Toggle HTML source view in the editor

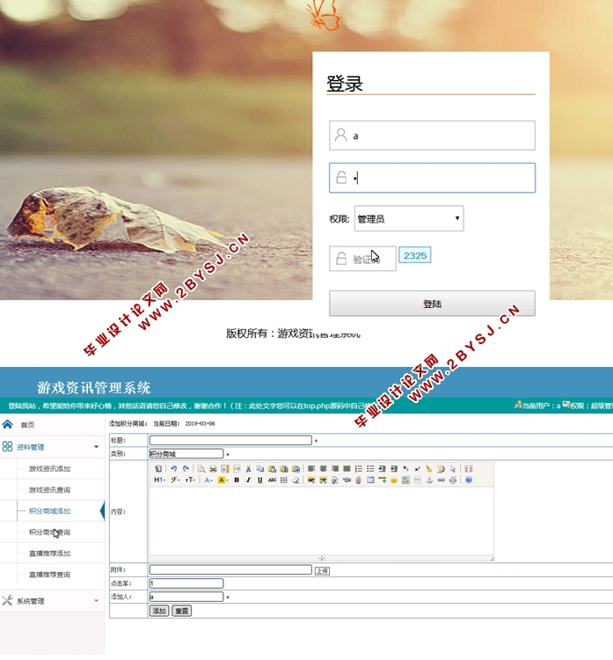tap(158, 468)
